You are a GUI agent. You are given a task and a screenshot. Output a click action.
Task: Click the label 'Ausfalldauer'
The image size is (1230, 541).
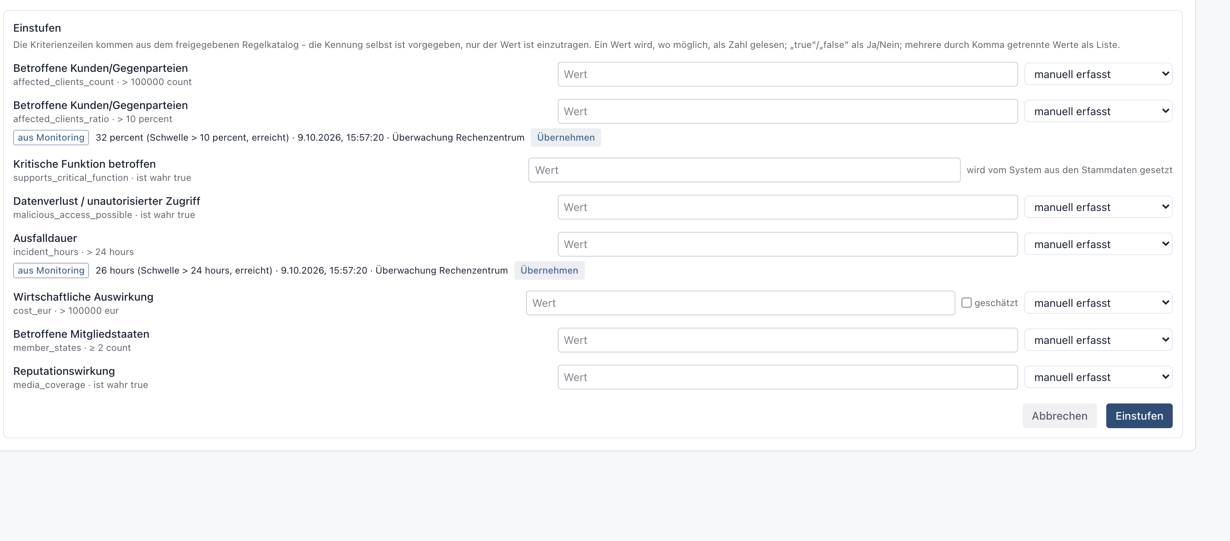45,238
